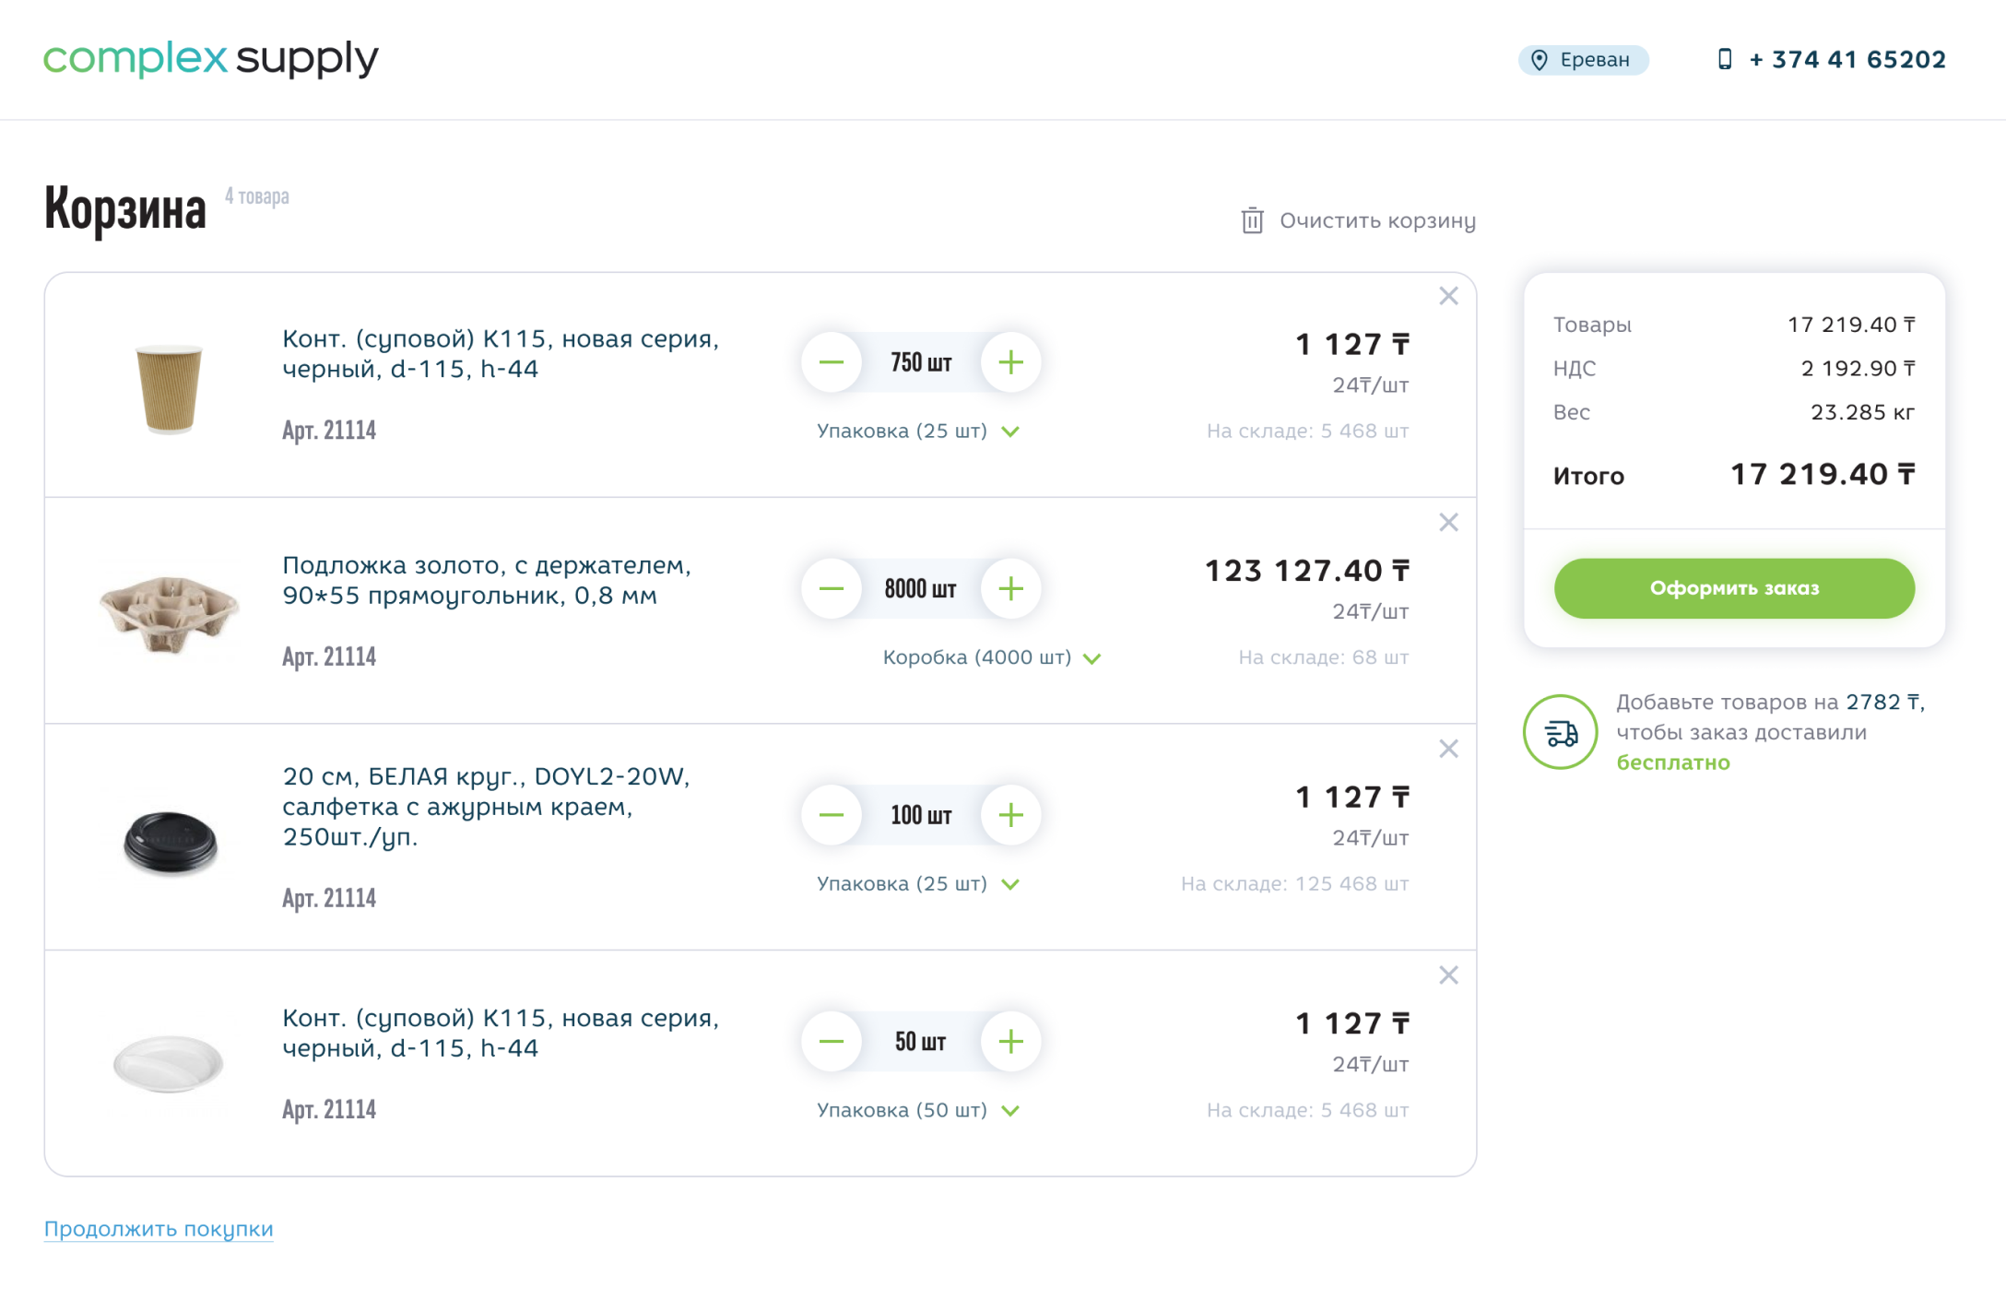The width and height of the screenshot is (2006, 1300).
Task: Remove the Подложка золото item from cart
Action: (1448, 523)
